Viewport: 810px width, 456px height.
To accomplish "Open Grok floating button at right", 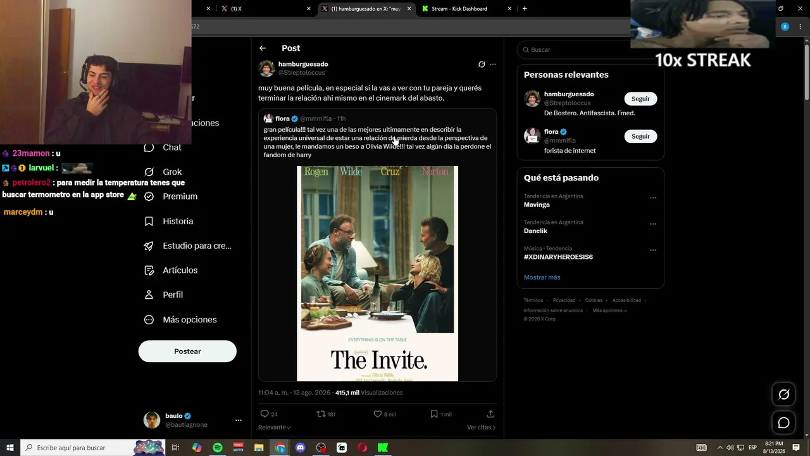I will 783,395.
